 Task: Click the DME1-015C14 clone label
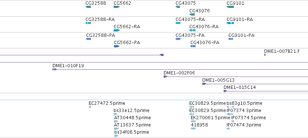pyautogui.click(x=240, y=87)
